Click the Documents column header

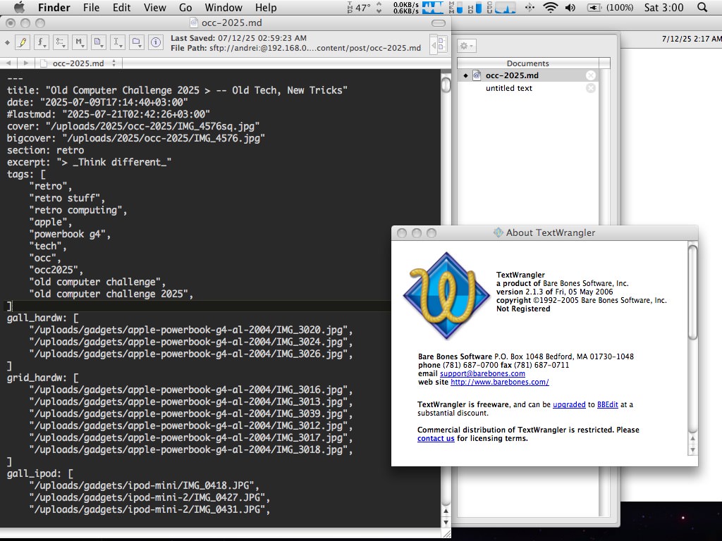click(527, 63)
